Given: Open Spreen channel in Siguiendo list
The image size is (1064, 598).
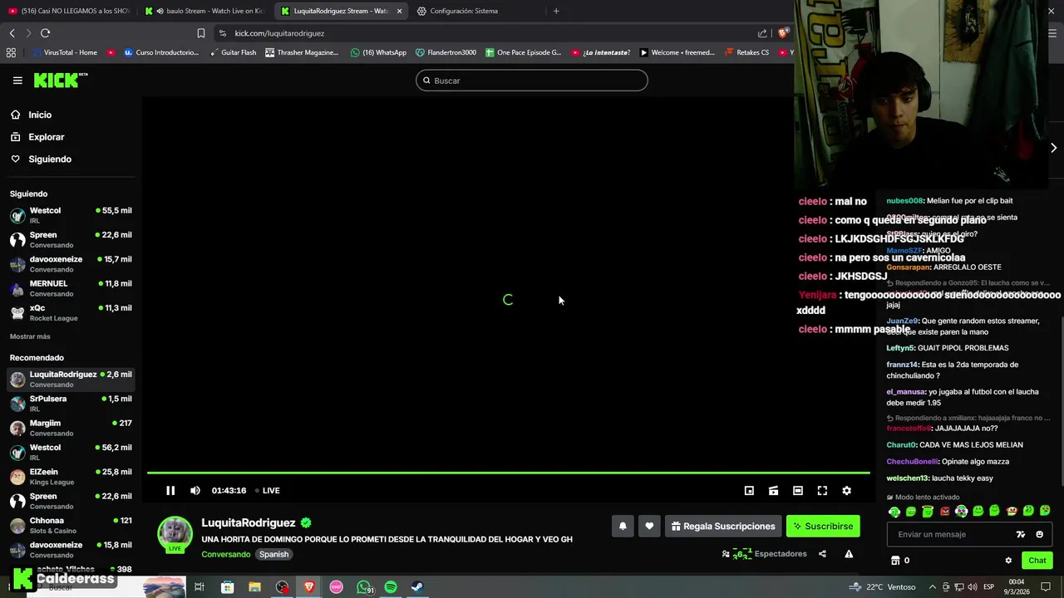Looking at the screenshot, I should click(71, 239).
